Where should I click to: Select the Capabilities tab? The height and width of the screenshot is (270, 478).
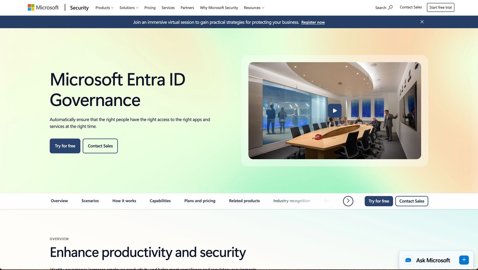coord(160,201)
